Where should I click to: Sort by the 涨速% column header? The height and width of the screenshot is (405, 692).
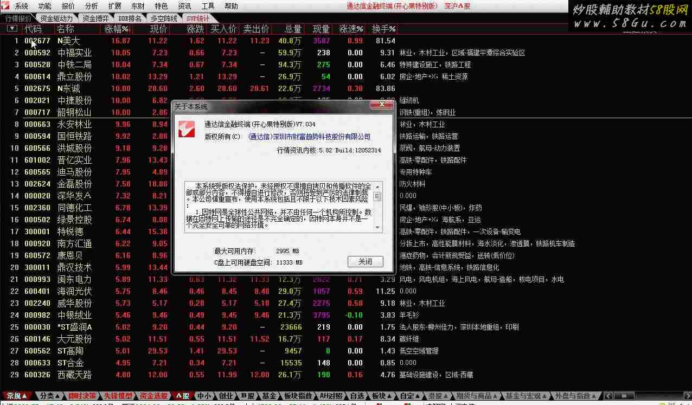[x=351, y=28]
